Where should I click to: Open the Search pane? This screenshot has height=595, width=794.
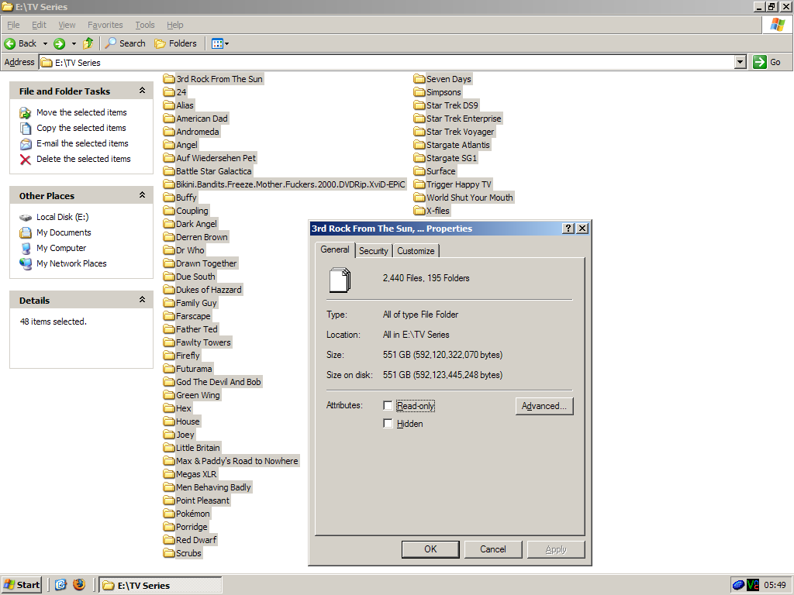pos(125,43)
